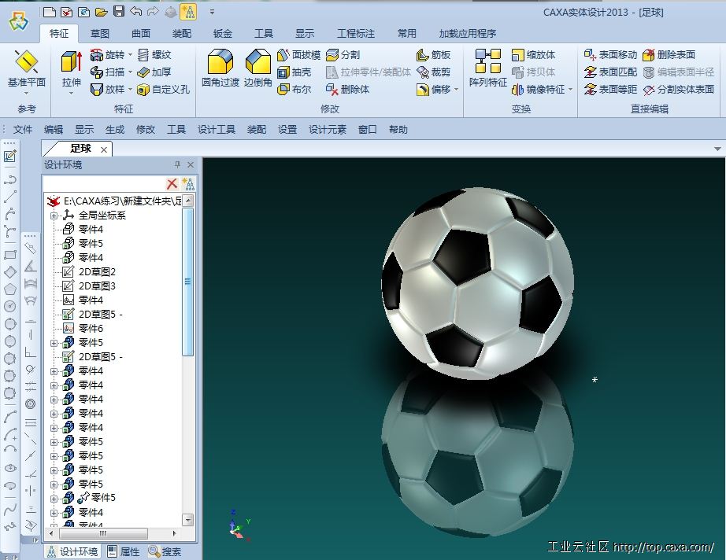Open the 基准平面 dropdown arrow
This screenshot has width=726, height=560.
point(27,94)
